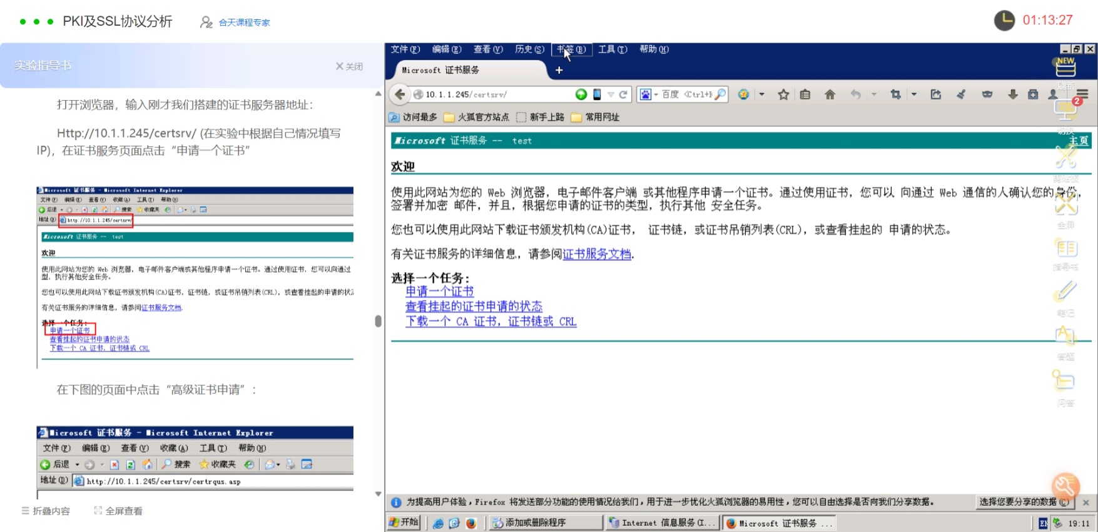Switch to 添加或删除程序 taskbar window
The image size is (1098, 532).
(546, 523)
